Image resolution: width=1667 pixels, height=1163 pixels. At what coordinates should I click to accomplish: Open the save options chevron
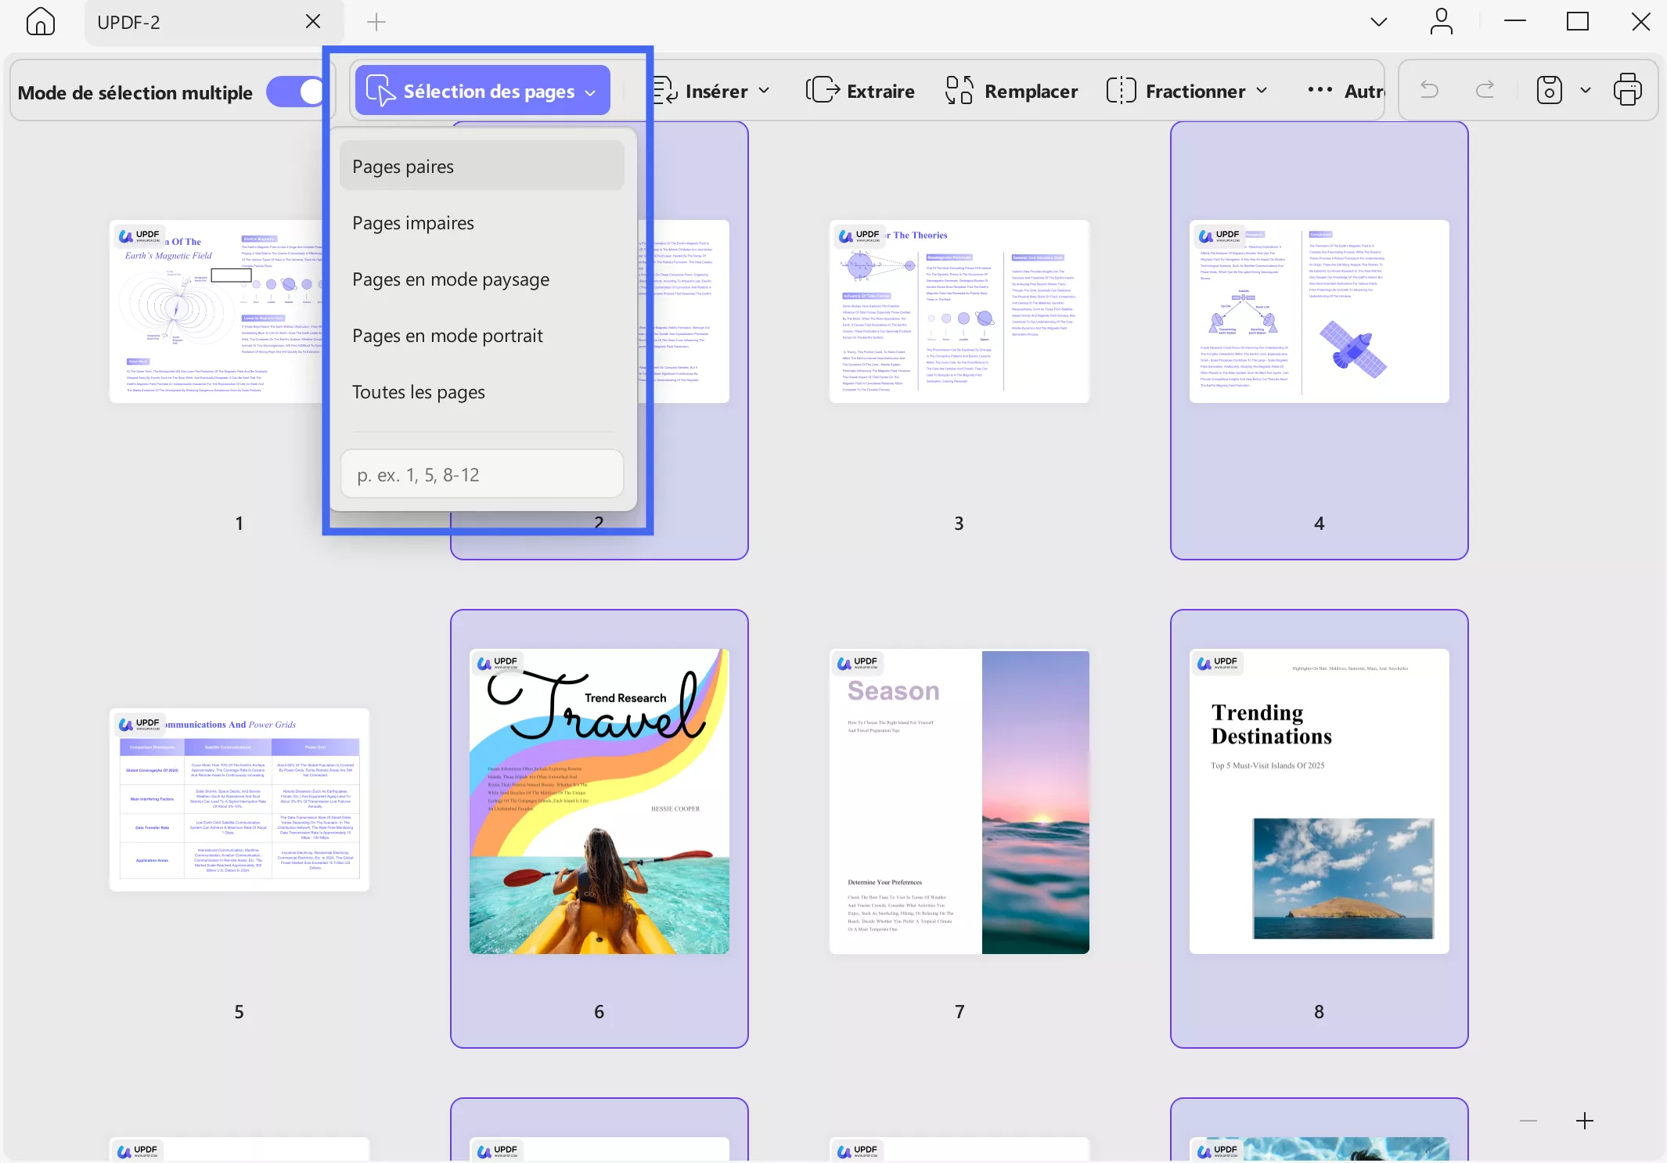point(1586,90)
